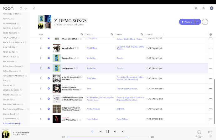
Task: Open Aretha Franklin artist link
Action: pos(93,109)
